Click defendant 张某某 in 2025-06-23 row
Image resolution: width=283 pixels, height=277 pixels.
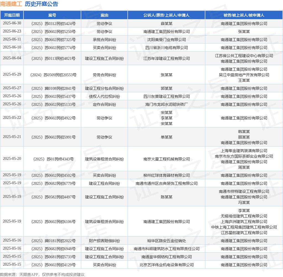pos(244,32)
